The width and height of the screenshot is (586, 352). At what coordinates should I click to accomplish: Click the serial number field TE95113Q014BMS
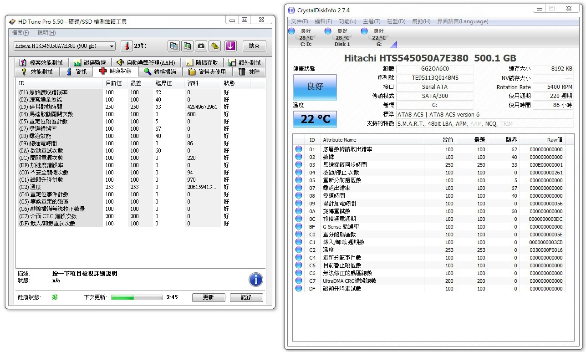click(x=435, y=78)
